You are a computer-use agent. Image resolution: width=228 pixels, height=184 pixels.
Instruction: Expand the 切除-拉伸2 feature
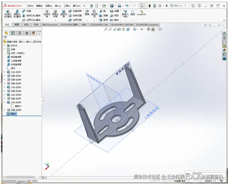click(4, 76)
